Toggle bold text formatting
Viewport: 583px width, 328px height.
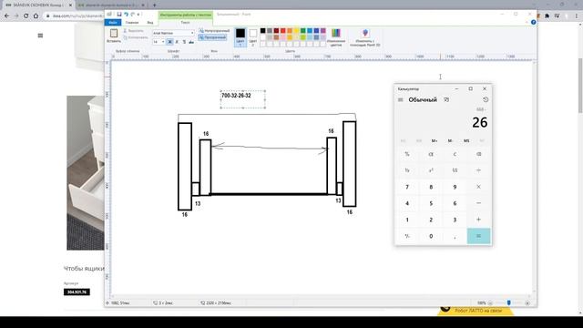pyautogui.click(x=170, y=42)
